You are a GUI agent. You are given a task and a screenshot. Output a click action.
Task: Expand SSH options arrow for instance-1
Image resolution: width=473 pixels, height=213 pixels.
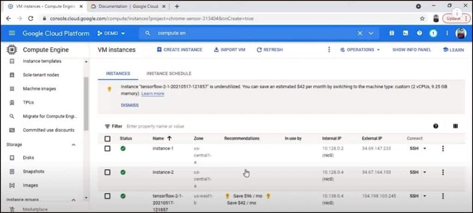point(424,148)
